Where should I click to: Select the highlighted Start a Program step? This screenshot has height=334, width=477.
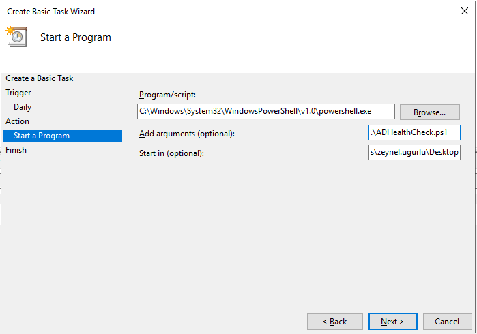point(63,136)
